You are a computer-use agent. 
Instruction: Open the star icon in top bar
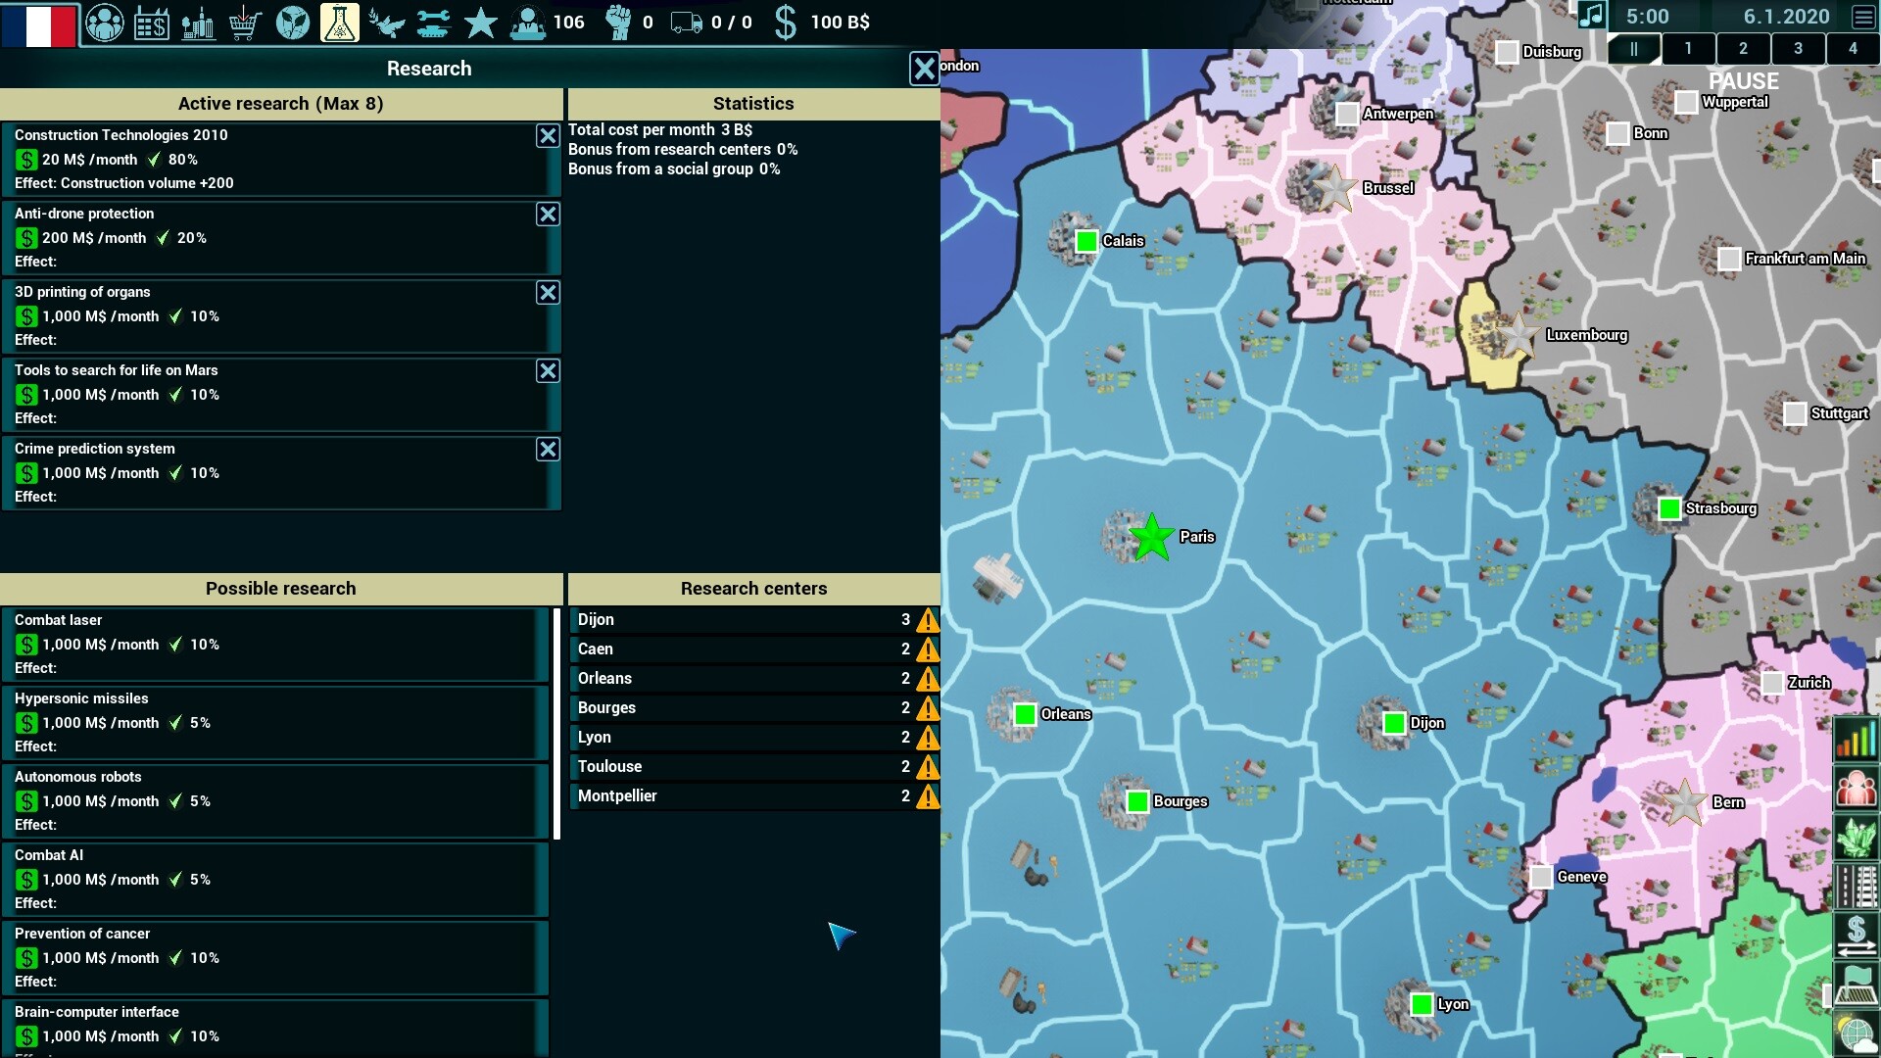point(480,23)
